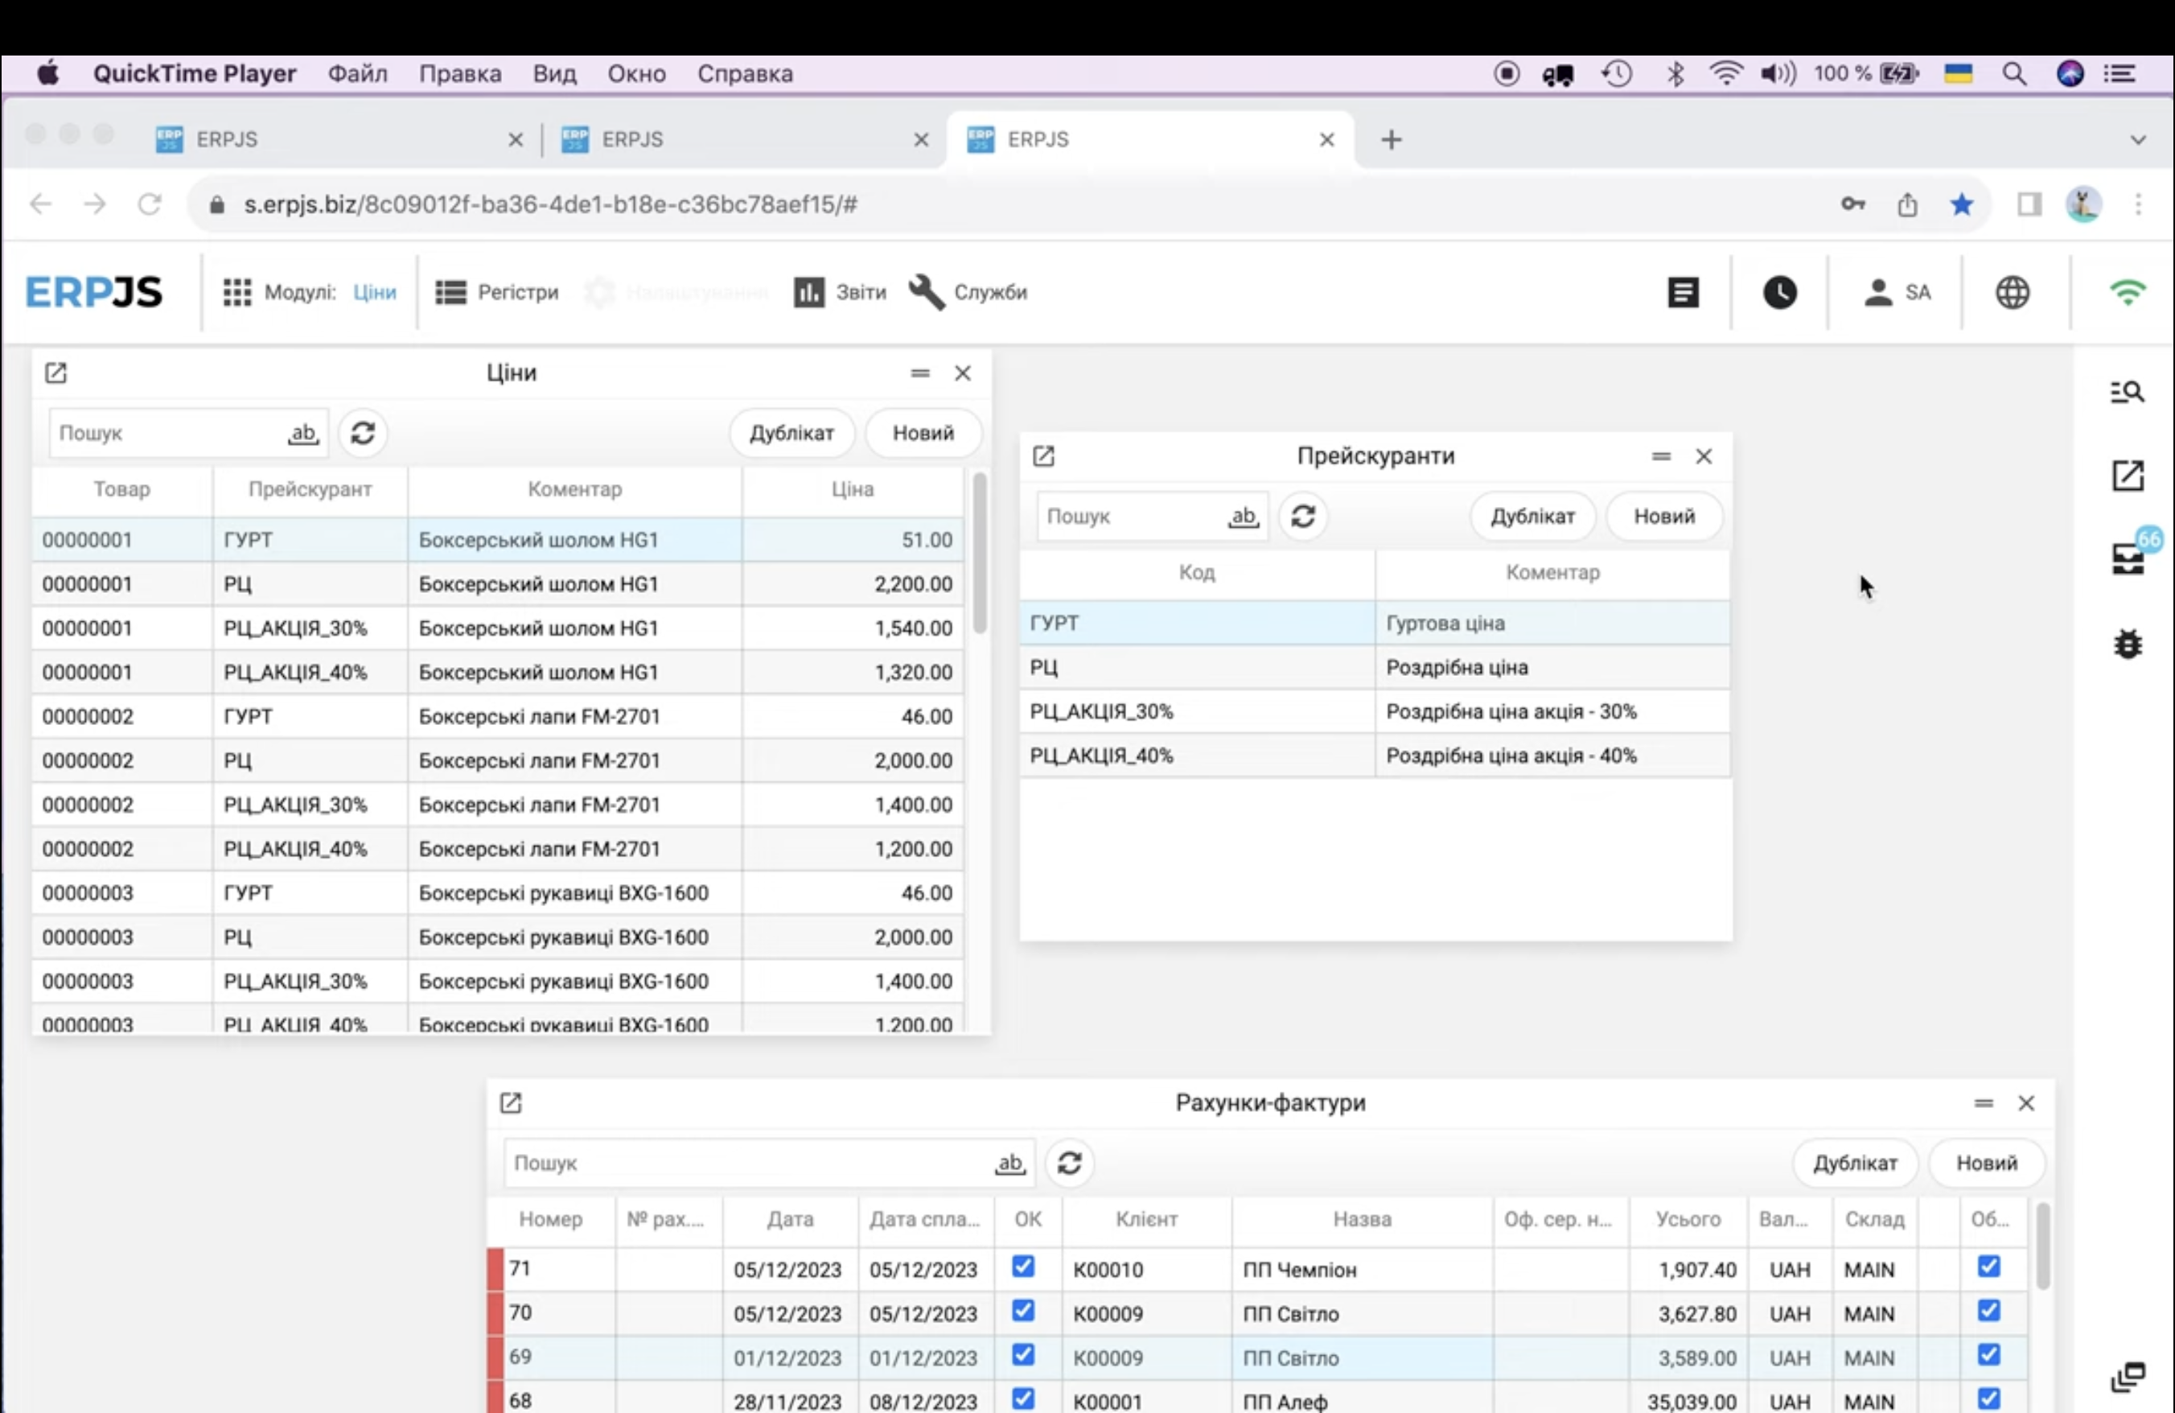This screenshot has width=2175, height=1413.
Task: Uncheck last column checkbox for invoice 70
Action: click(x=1988, y=1312)
